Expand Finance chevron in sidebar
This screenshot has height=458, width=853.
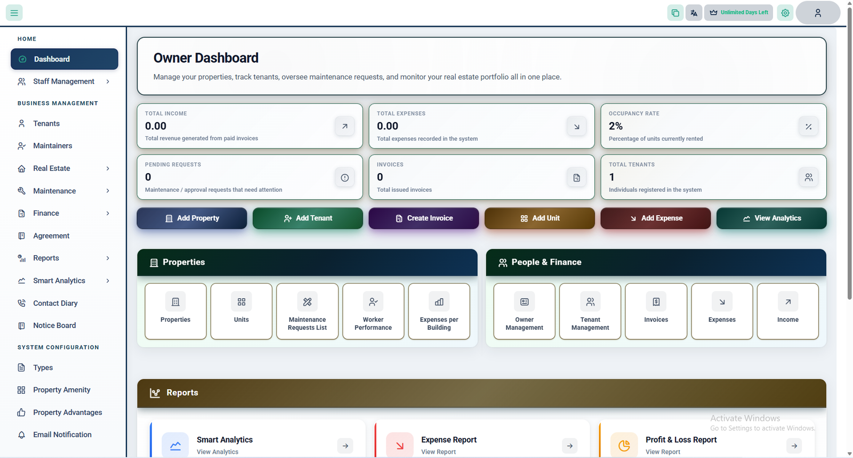108,213
